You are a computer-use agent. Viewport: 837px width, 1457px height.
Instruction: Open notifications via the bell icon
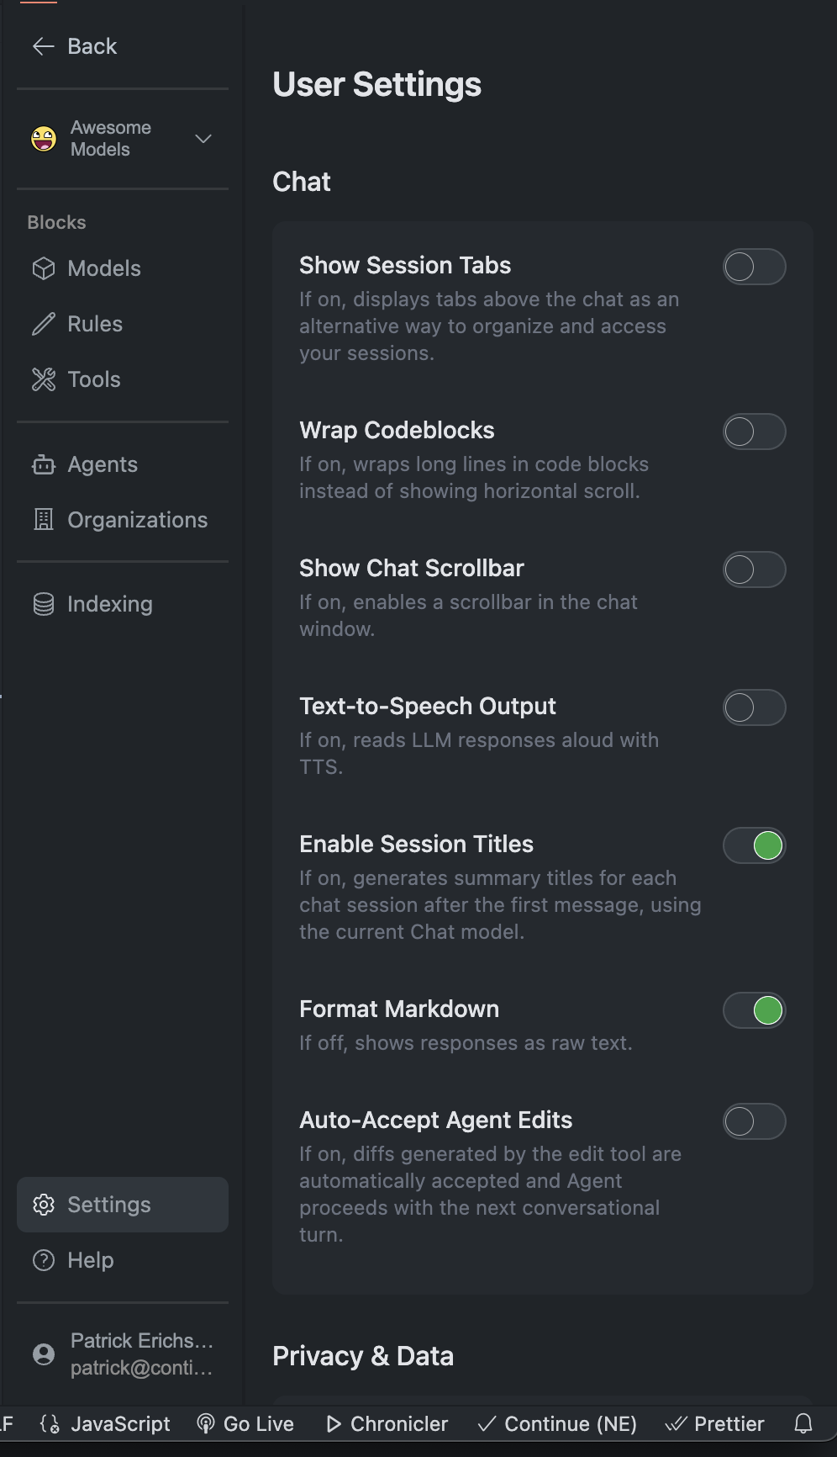(x=804, y=1424)
